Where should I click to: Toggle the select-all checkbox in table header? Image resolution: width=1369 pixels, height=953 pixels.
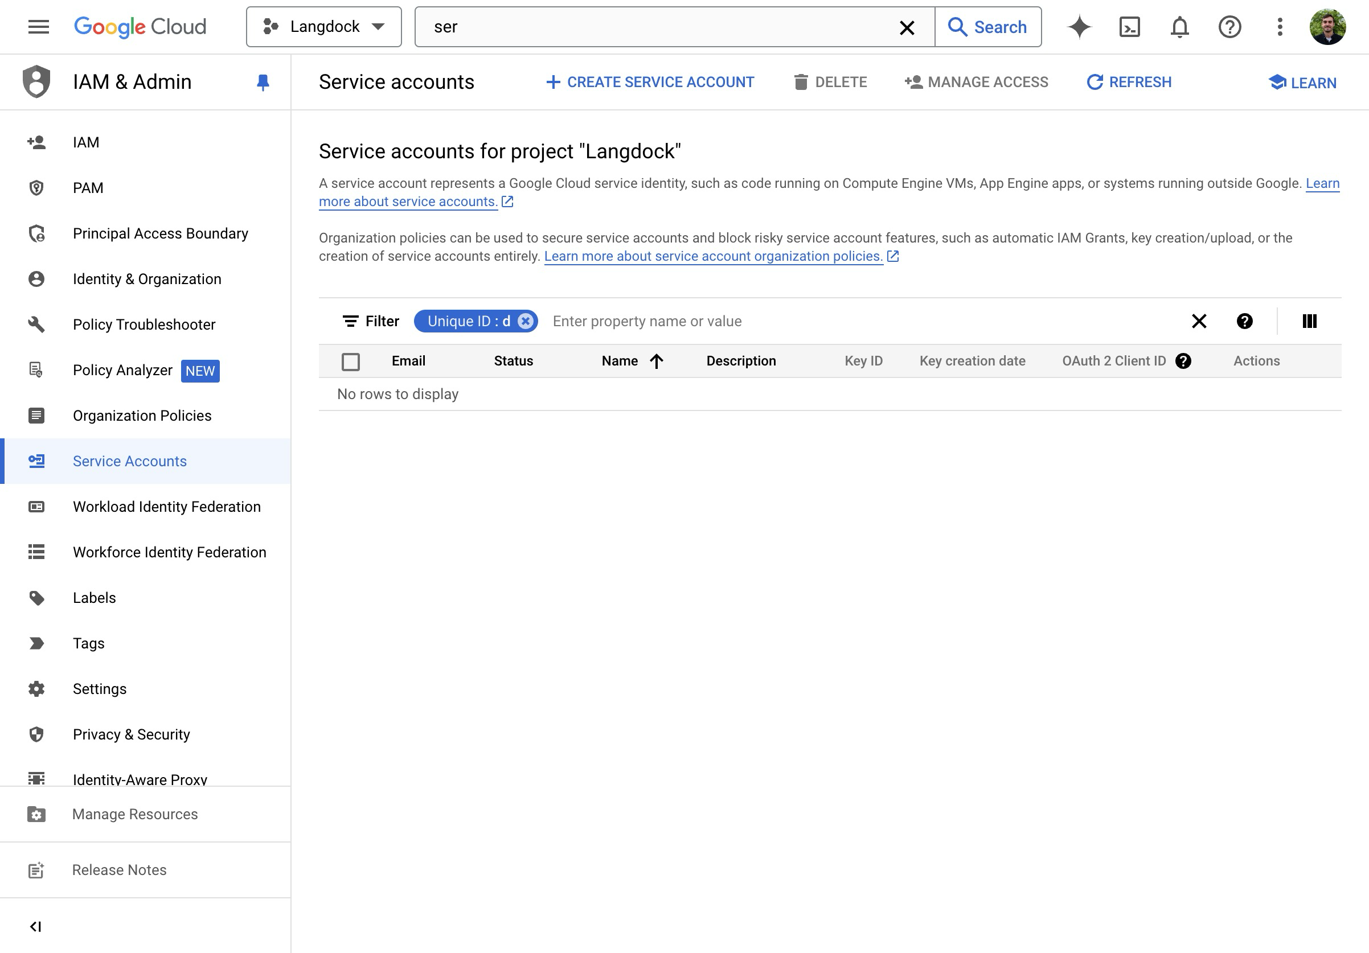pyautogui.click(x=351, y=362)
